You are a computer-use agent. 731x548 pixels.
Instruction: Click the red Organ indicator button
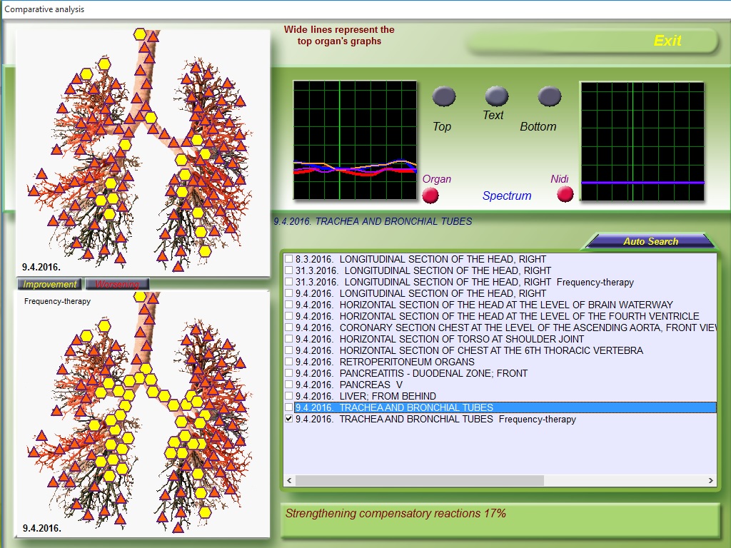[430, 195]
